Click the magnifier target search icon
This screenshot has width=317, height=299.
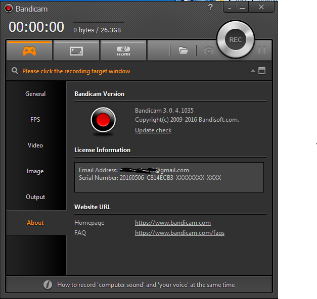[x=15, y=71]
